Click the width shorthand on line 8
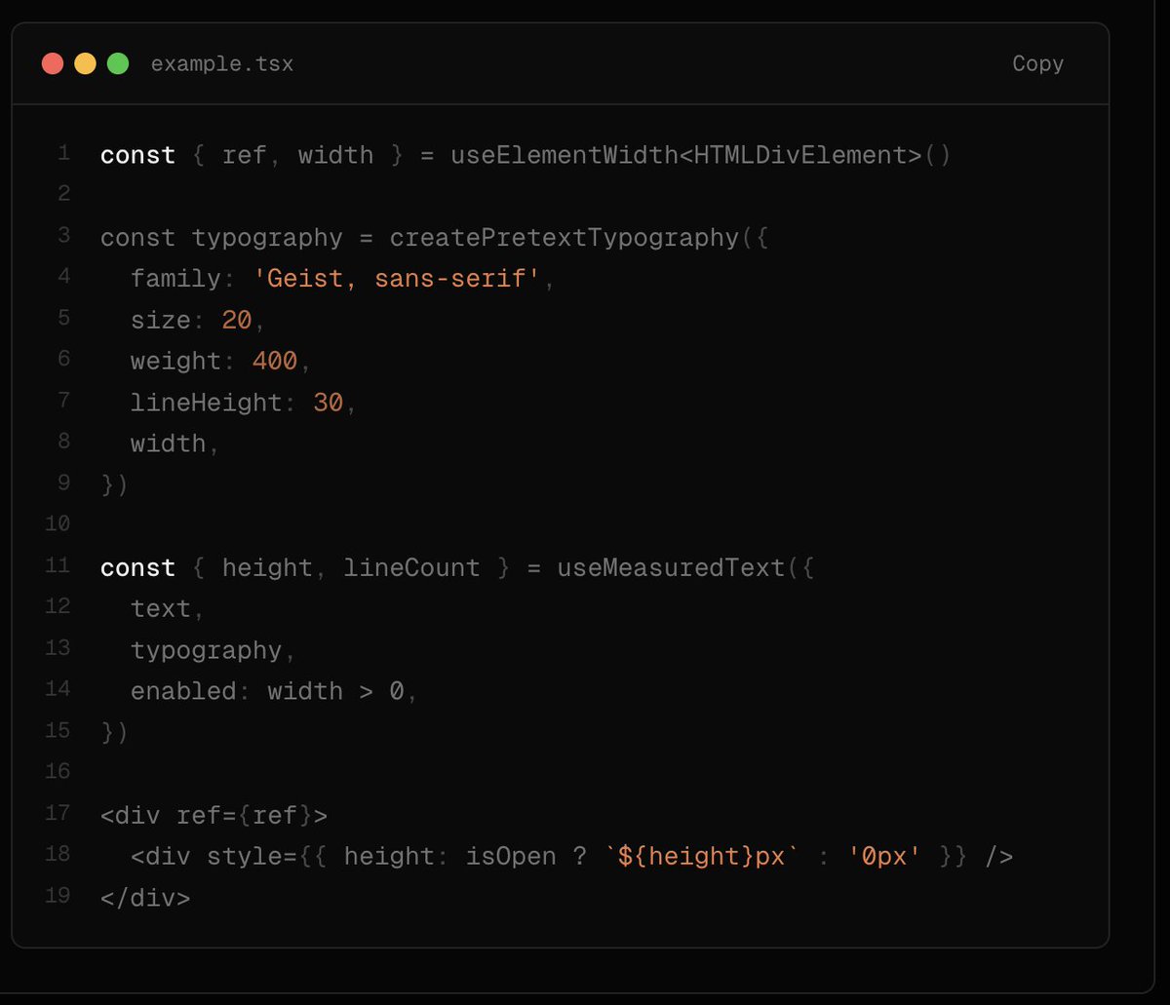 click(168, 444)
